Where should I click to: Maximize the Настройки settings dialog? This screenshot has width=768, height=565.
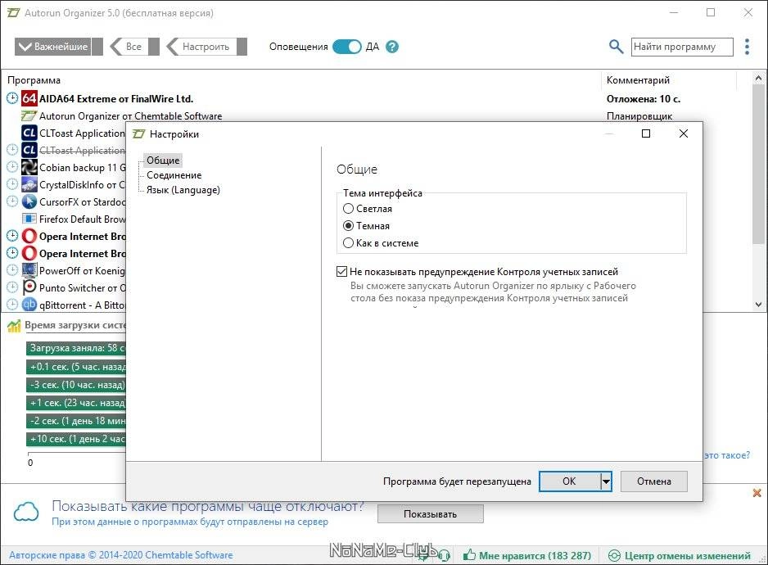(646, 133)
